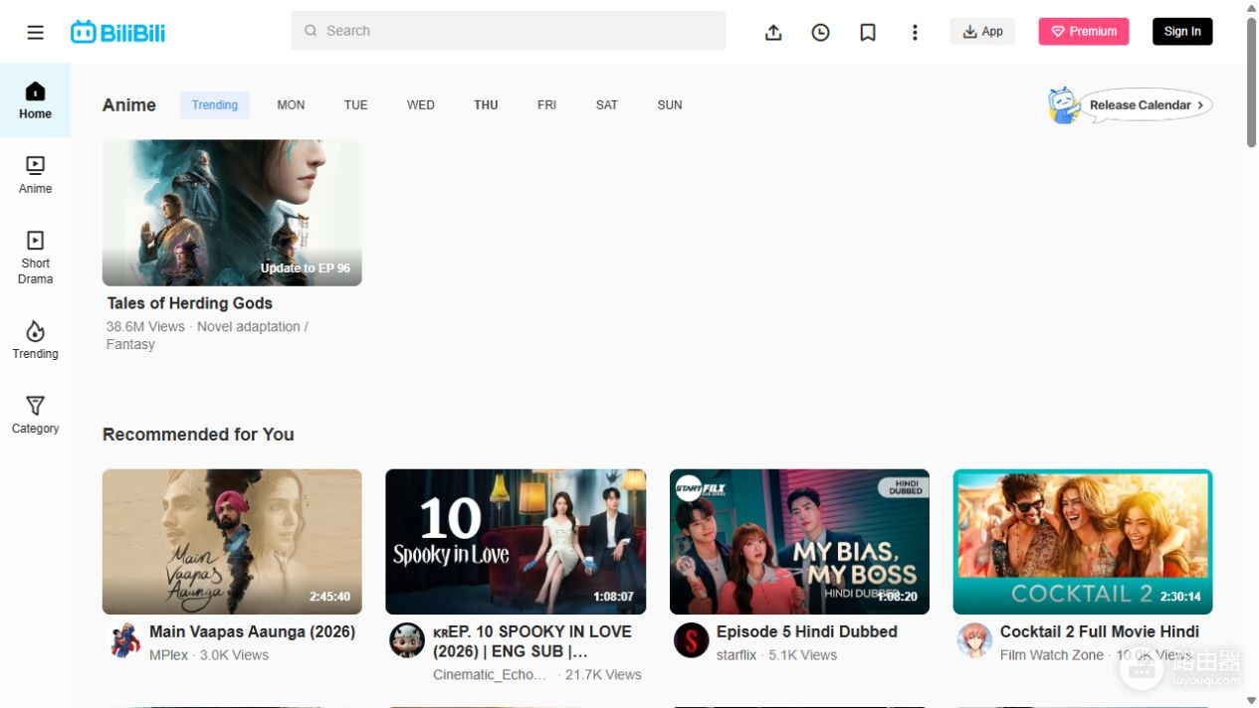Click the Anime section heading
This screenshot has width=1259, height=708.
(129, 104)
